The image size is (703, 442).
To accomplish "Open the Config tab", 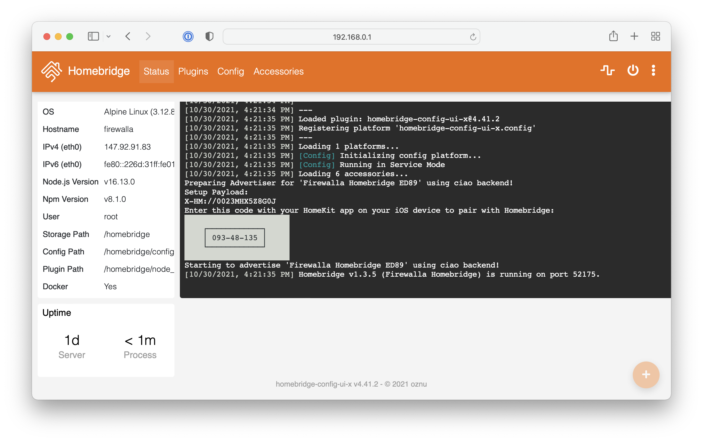I will [230, 72].
